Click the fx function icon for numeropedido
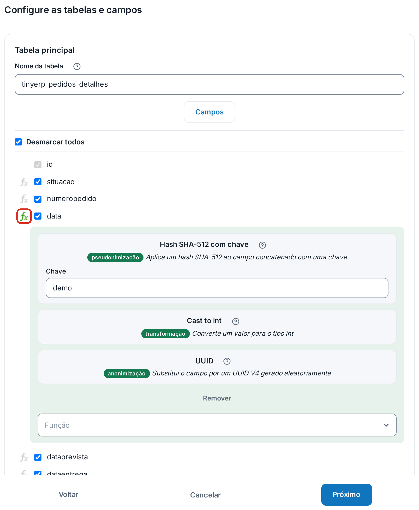 24,199
